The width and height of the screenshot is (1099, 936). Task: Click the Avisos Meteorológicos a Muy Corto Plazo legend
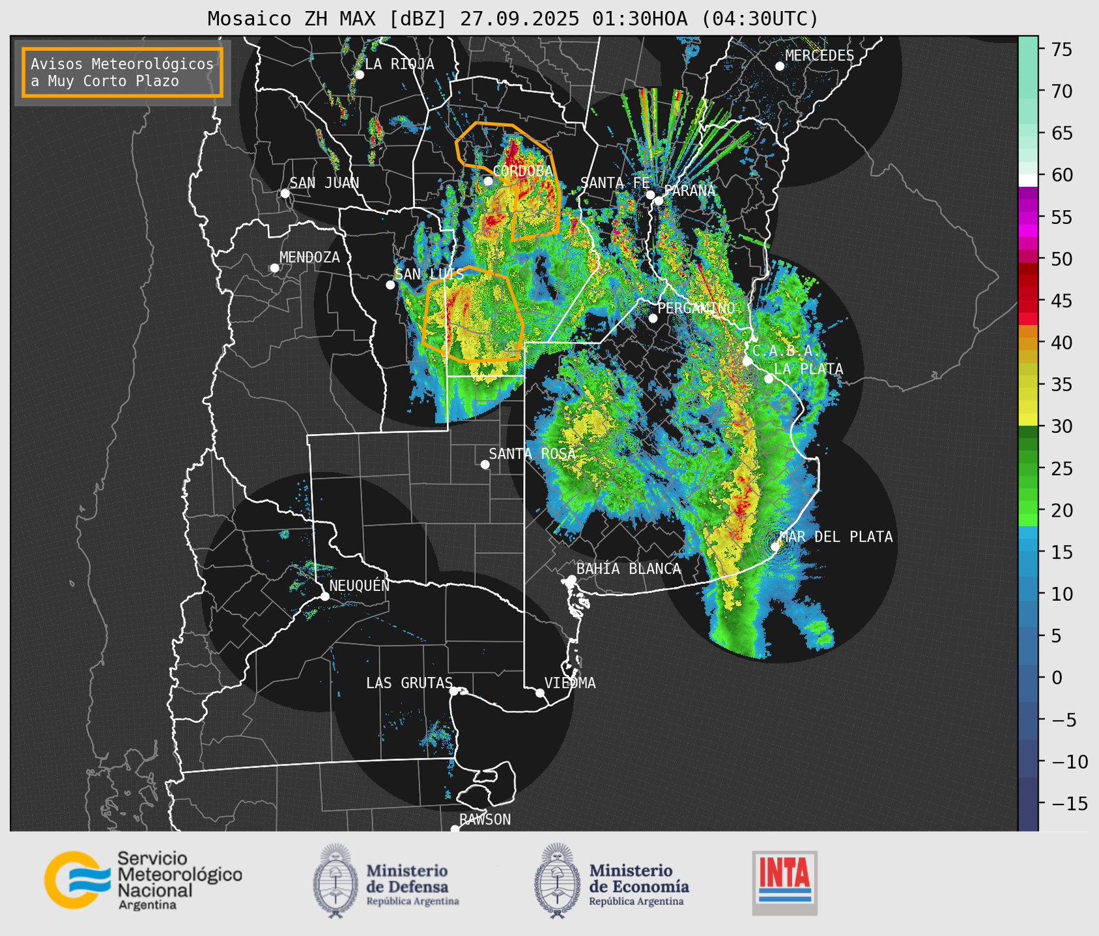click(x=122, y=72)
